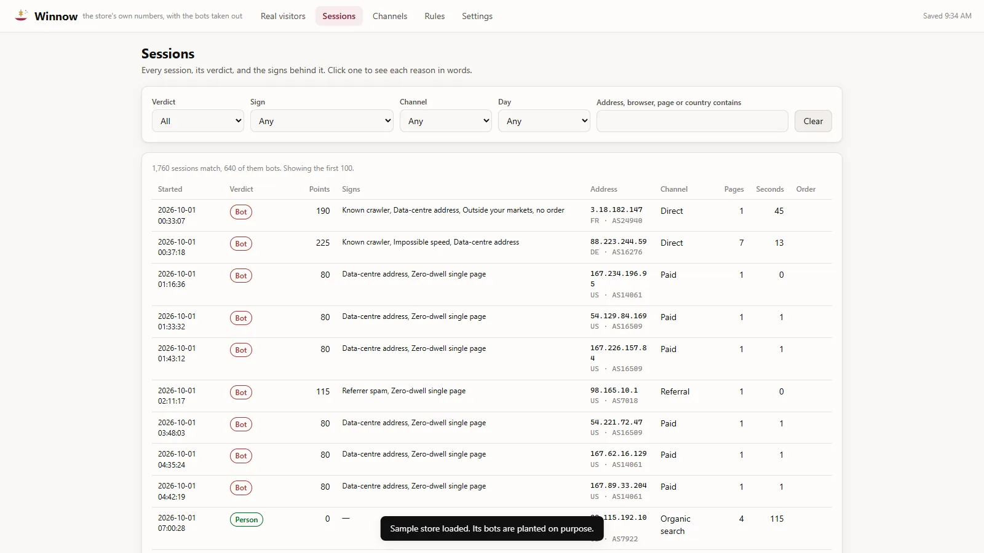984x553 pixels.
Task: Open the Channels tab
Action: (390, 16)
